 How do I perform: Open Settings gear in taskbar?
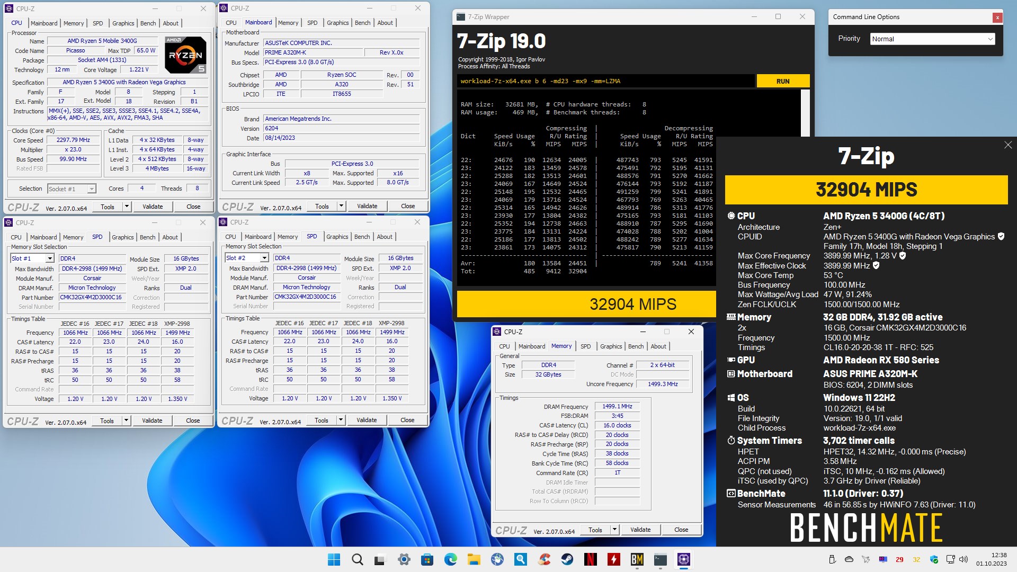404,559
